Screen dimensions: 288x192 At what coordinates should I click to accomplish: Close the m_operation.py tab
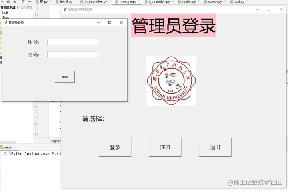tap(110, 2)
